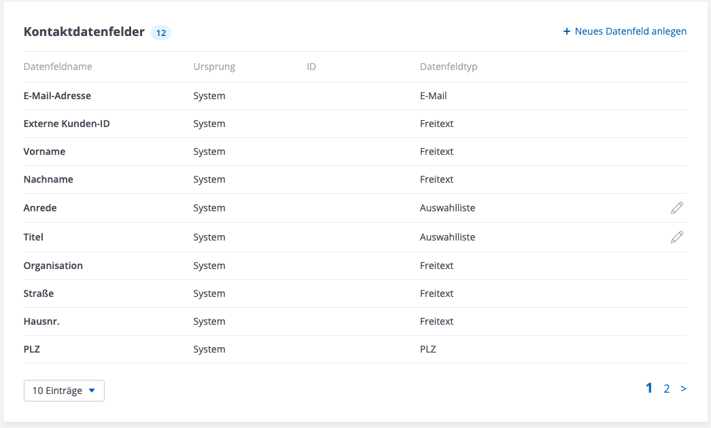Click the ID column header

coord(311,67)
